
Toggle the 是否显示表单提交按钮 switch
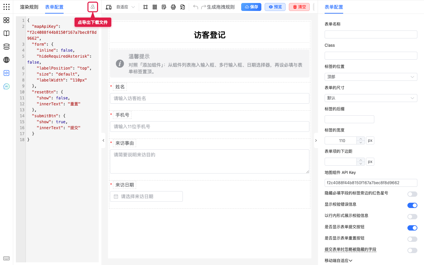pyautogui.click(x=412, y=228)
